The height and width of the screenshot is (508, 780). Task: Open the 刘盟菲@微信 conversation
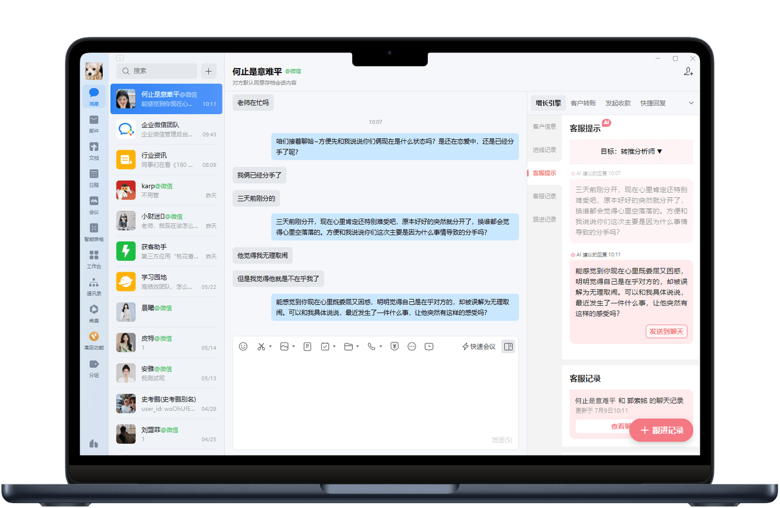click(166, 434)
